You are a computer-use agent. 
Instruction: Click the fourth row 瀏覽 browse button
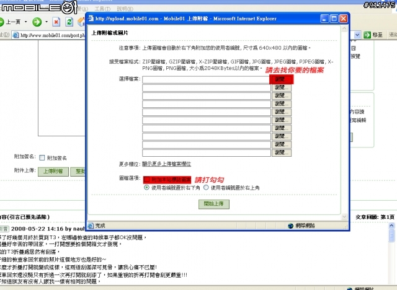[282, 104]
